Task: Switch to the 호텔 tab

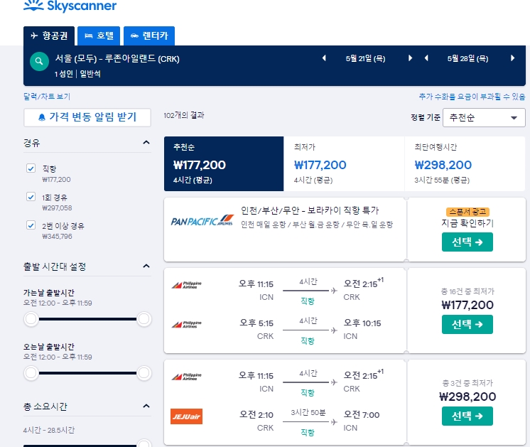Action: pyautogui.click(x=99, y=36)
